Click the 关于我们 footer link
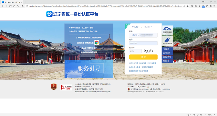Viewport: 217px width, 116px height. [143, 87]
